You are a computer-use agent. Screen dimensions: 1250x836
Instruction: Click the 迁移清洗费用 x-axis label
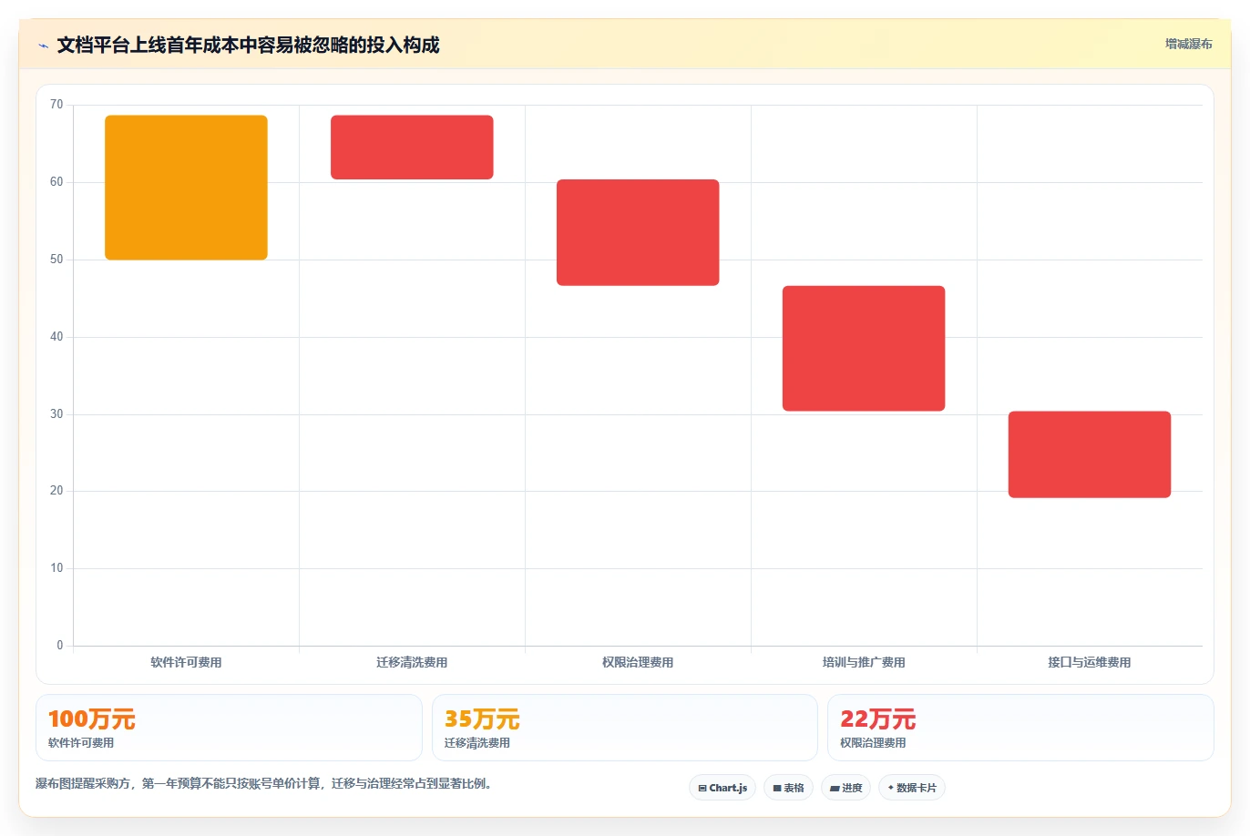412,662
